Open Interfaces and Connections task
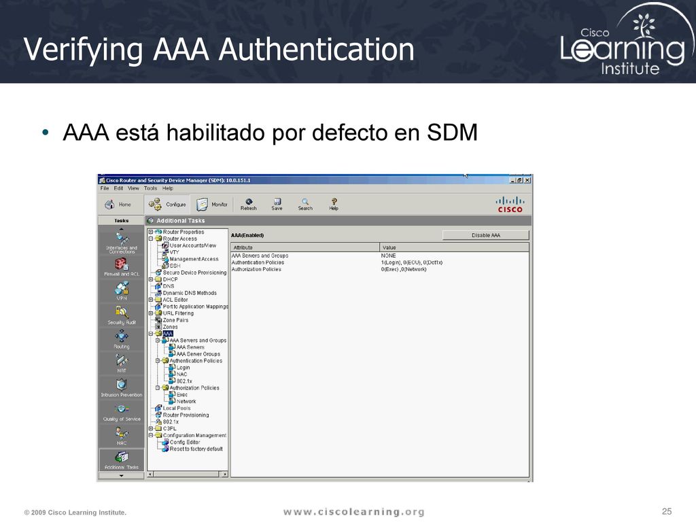The height and width of the screenshot is (522, 696). (x=122, y=243)
